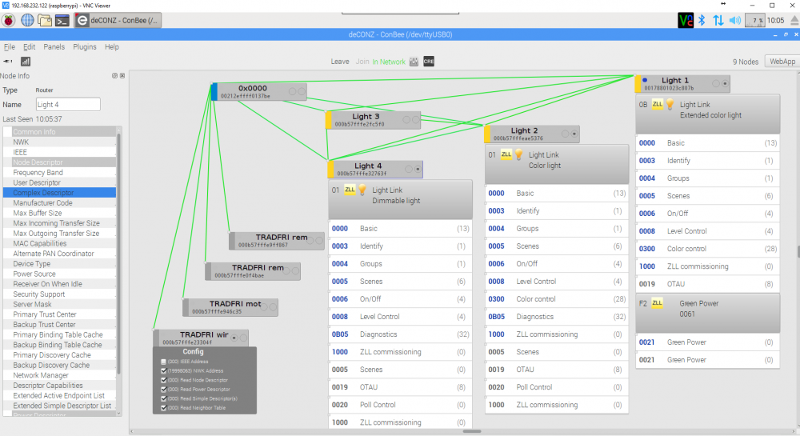The width and height of the screenshot is (800, 436).
Task: Click the ZLL badge on Light 1 endpoint
Action: coord(657,104)
